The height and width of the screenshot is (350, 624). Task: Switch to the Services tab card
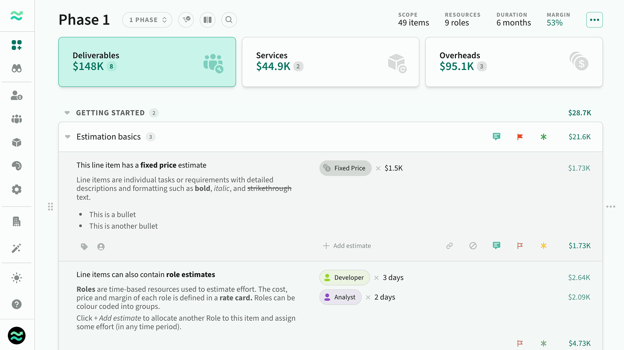click(x=330, y=62)
